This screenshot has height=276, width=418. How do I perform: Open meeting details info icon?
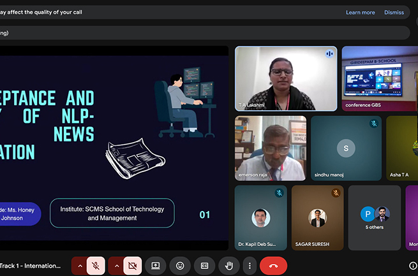[413, 265]
